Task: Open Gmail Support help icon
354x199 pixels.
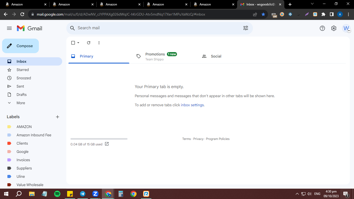Action: (322, 28)
